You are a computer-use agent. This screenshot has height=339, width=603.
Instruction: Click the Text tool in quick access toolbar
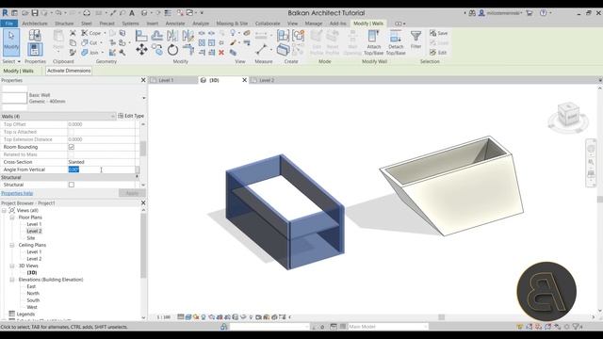(x=132, y=13)
